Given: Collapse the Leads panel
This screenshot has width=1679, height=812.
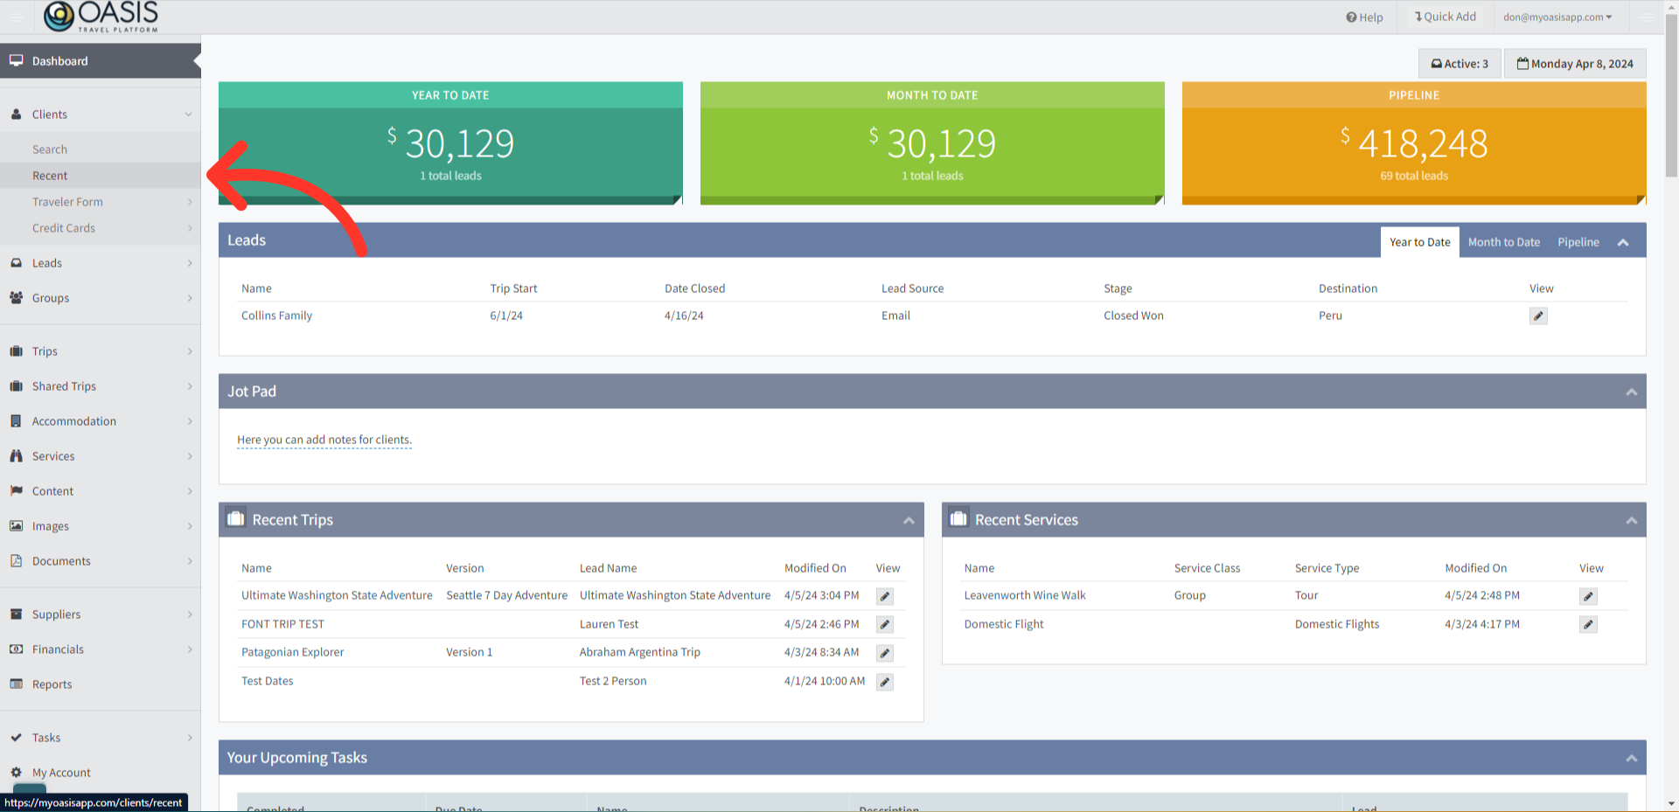Looking at the screenshot, I should click(1623, 243).
